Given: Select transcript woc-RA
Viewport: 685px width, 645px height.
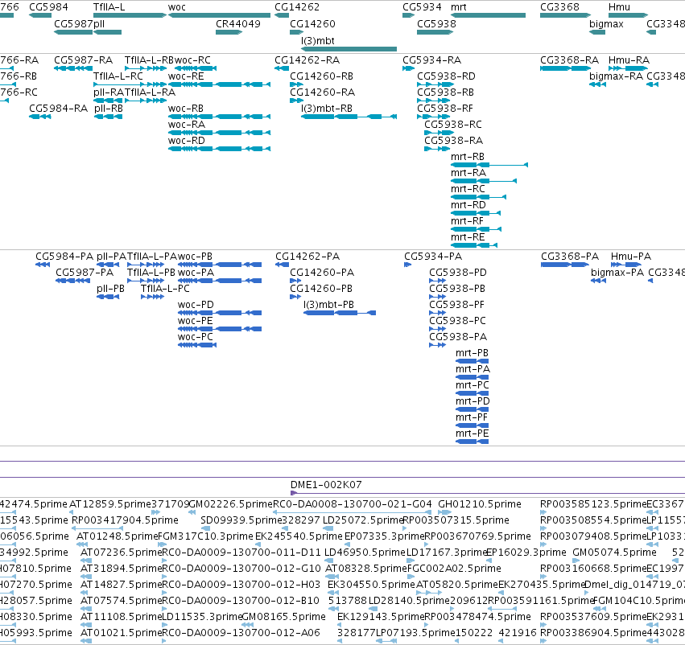Looking at the screenshot, I should 187,125.
